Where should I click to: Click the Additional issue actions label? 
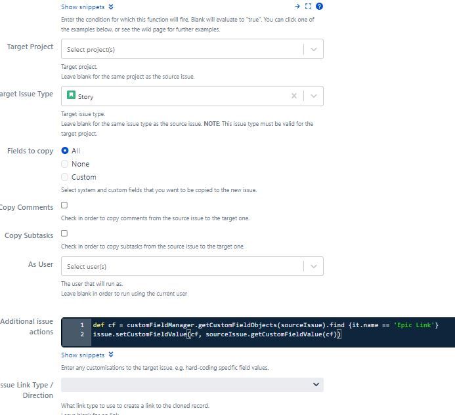27,326
